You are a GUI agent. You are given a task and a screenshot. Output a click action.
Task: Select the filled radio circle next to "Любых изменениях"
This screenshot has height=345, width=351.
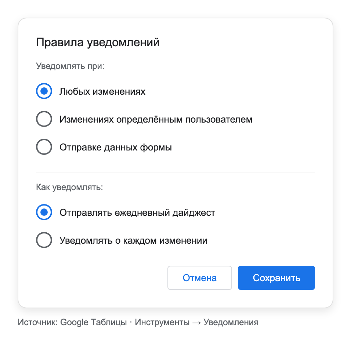(44, 91)
